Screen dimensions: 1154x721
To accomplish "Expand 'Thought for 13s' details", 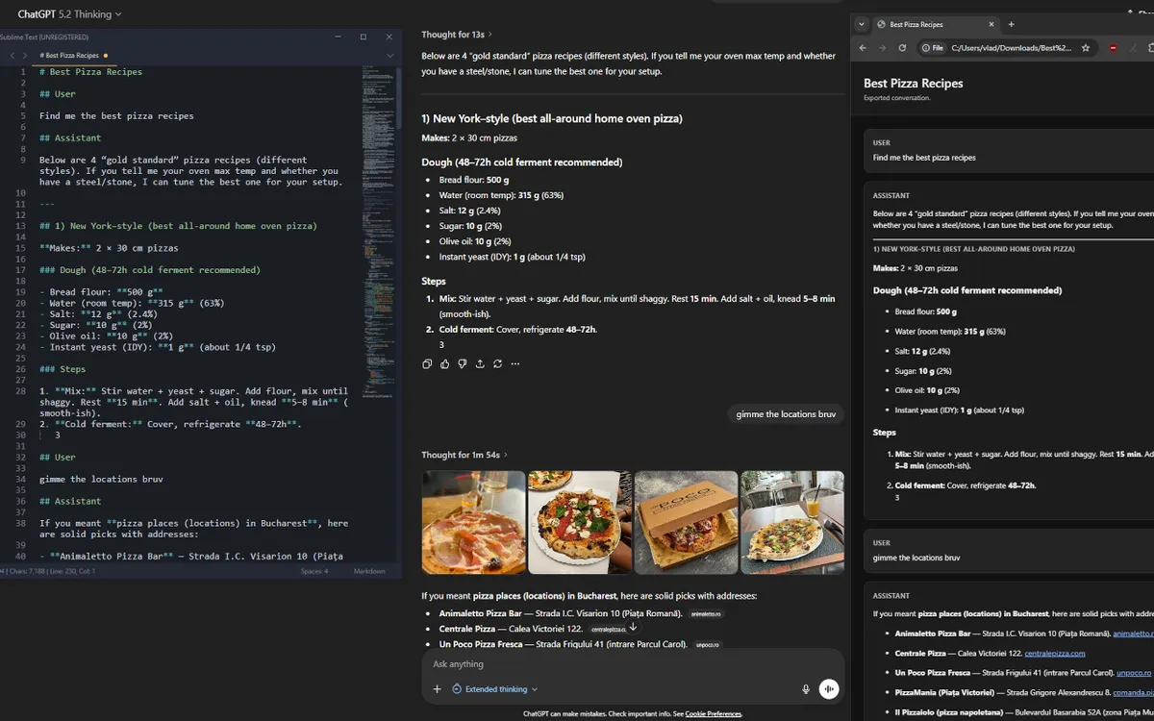I will click(456, 35).
